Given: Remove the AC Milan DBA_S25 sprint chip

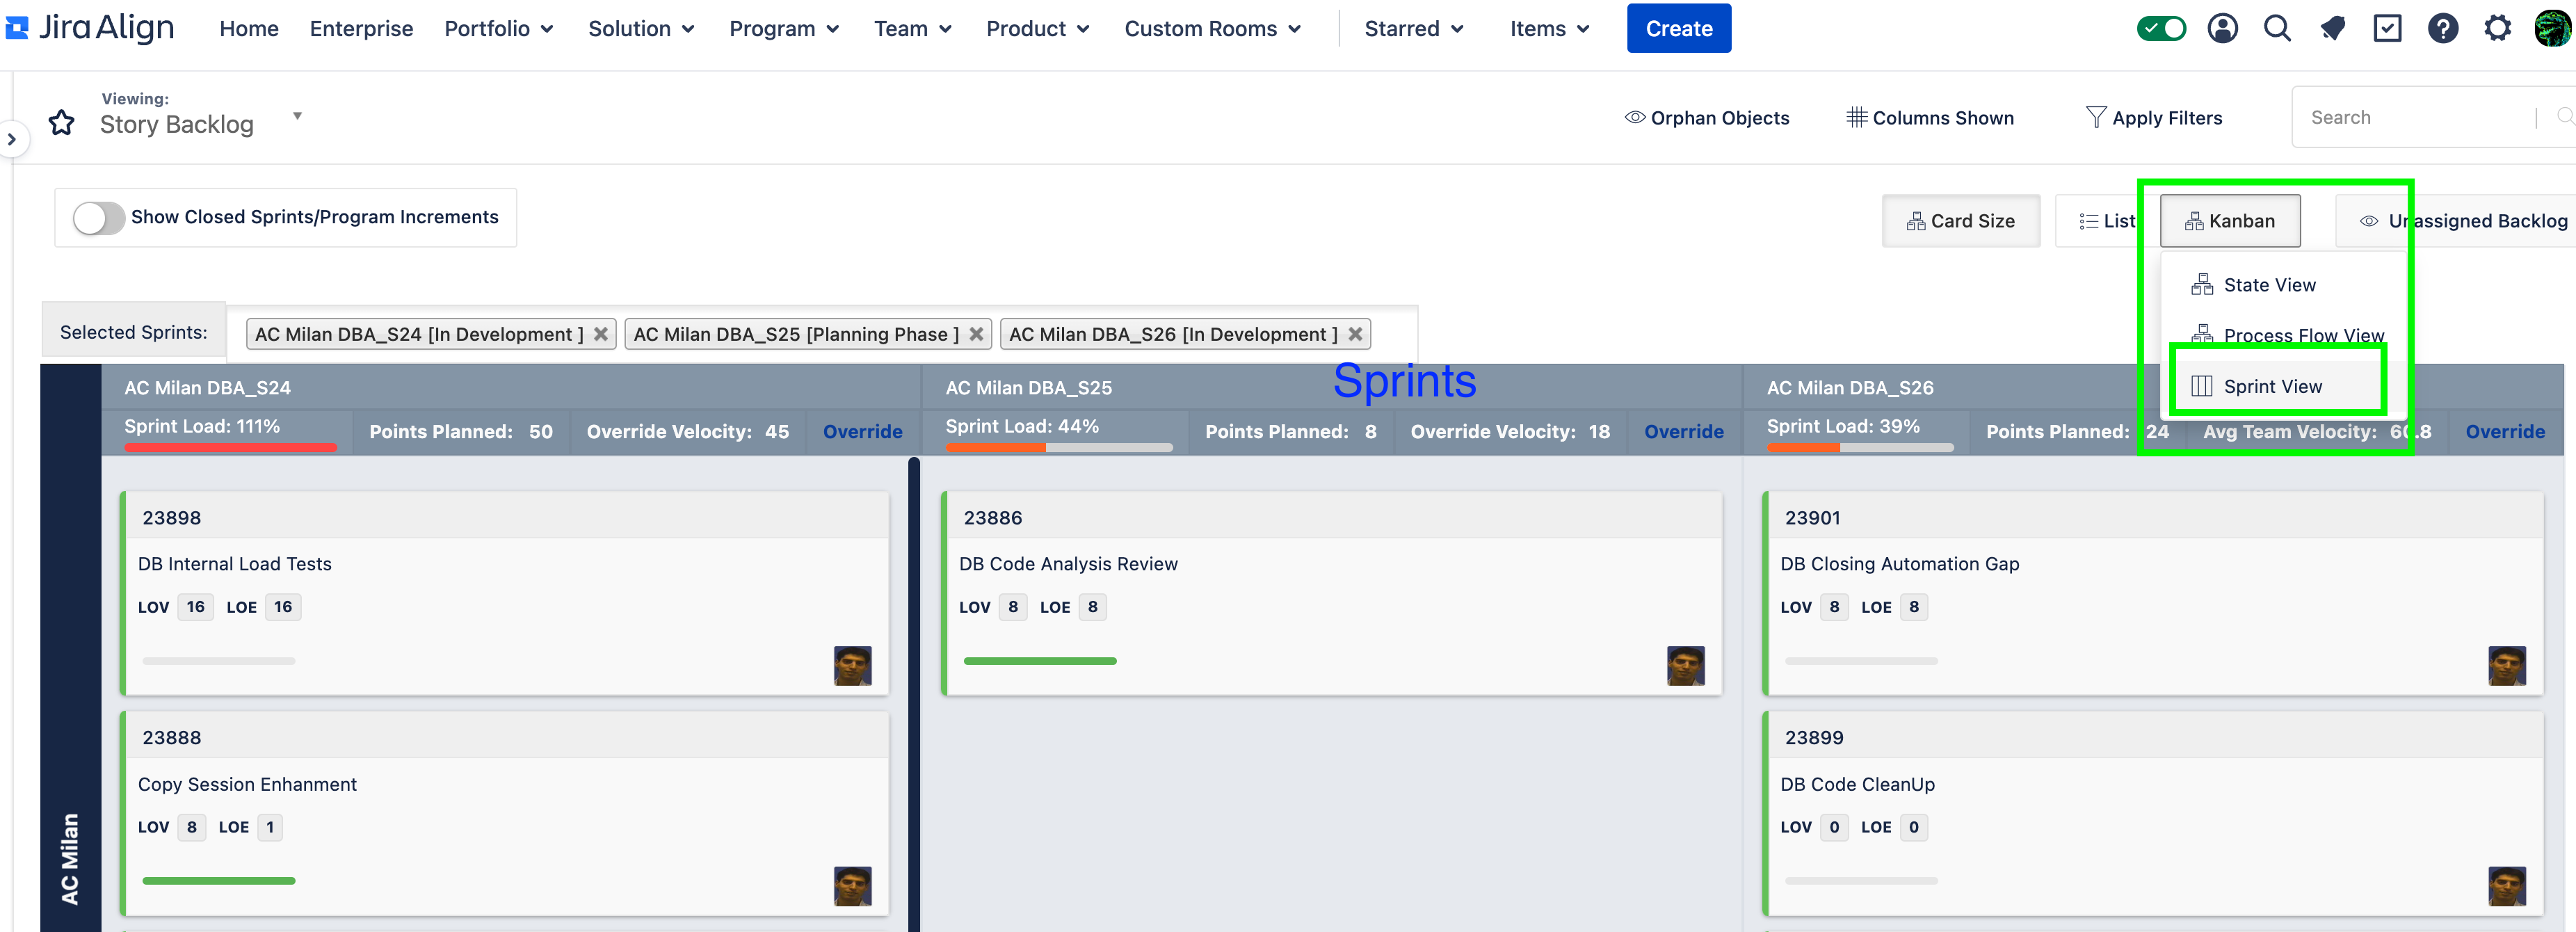Looking at the screenshot, I should tap(976, 334).
